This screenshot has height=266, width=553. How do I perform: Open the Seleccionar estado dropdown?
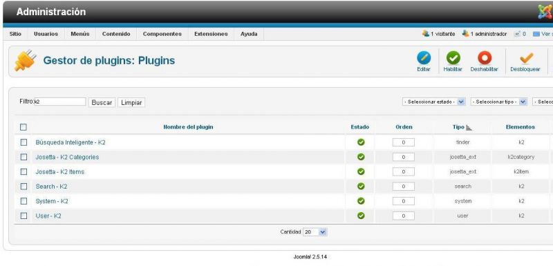point(434,102)
